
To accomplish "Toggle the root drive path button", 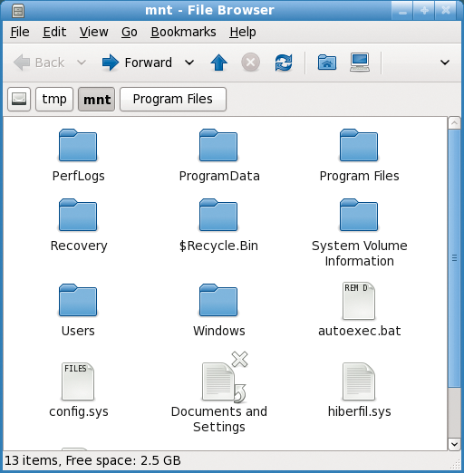I will [x=19, y=99].
